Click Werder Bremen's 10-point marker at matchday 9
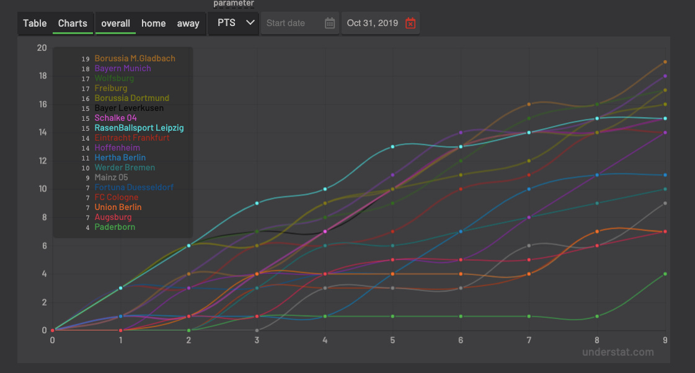The image size is (695, 373). [665, 189]
